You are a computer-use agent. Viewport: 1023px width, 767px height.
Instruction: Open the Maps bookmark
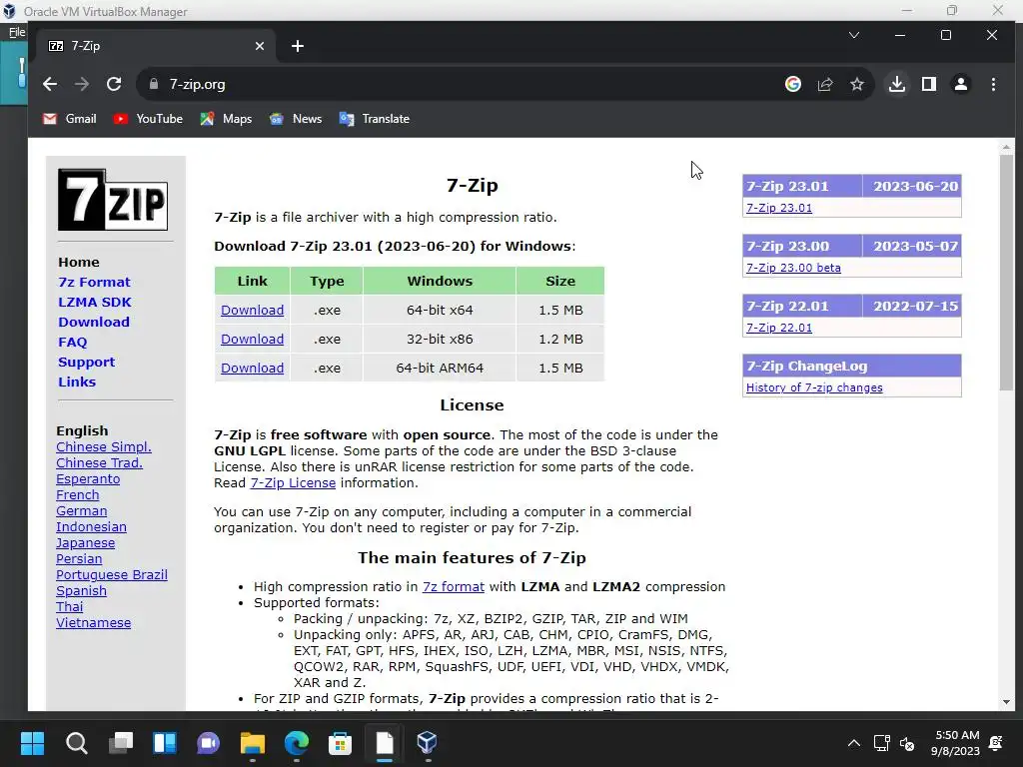coord(226,119)
